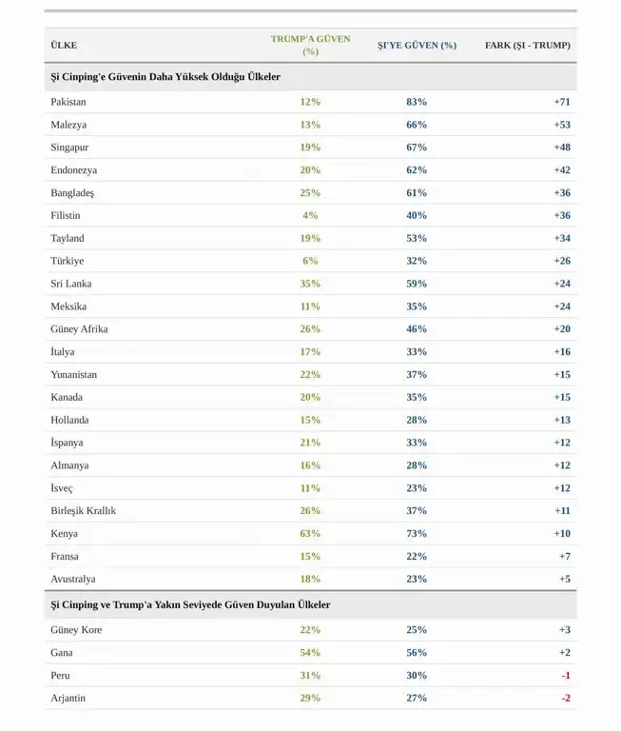The image size is (621, 731).
Task: Select the section heading for similar confidence countries
Action: coord(190,604)
